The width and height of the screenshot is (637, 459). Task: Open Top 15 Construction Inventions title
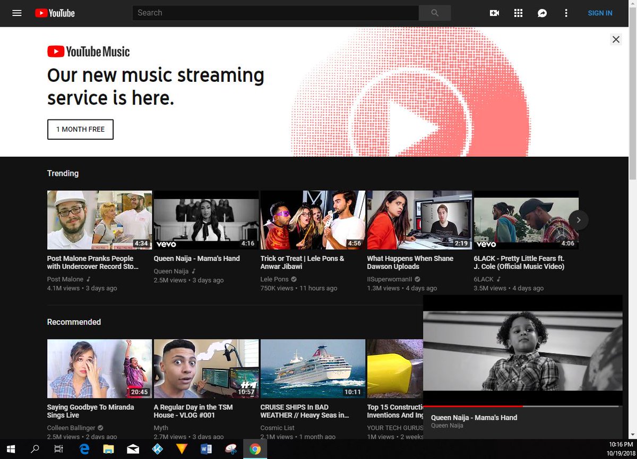coord(395,411)
